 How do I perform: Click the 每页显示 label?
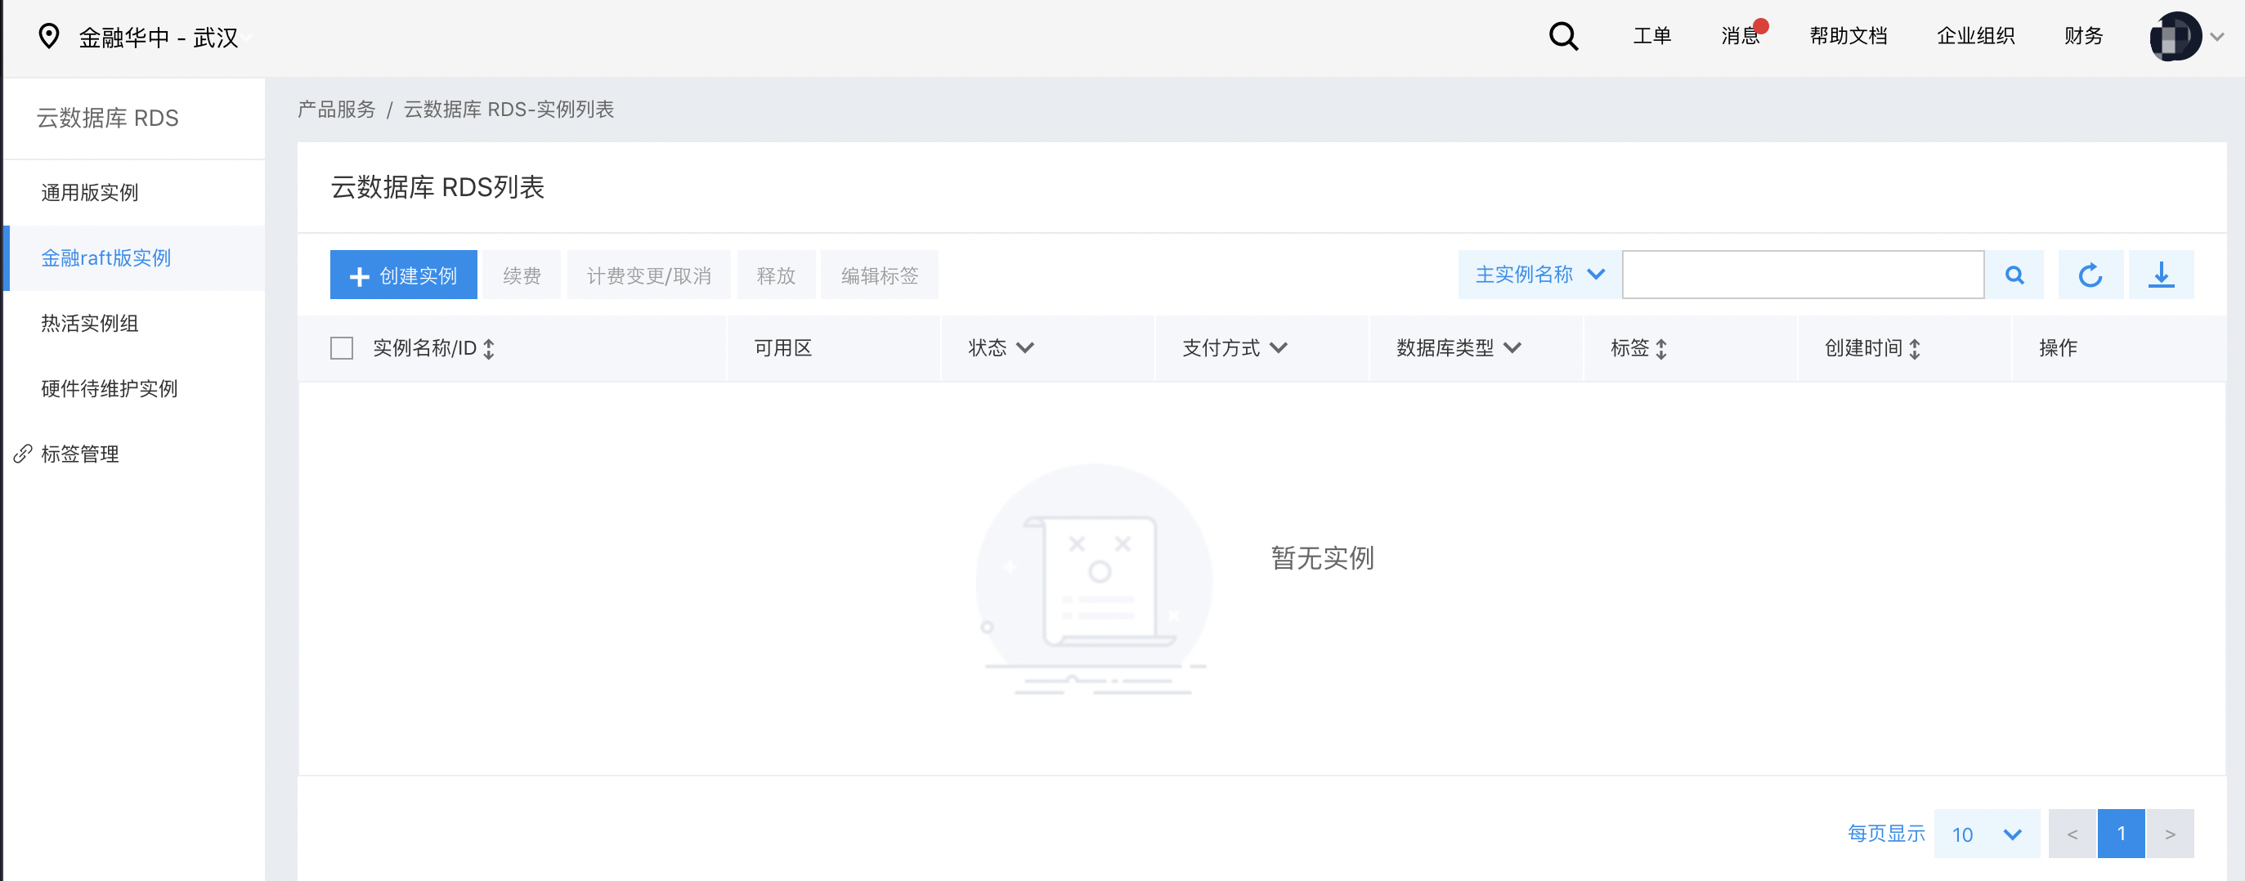coord(1886,834)
